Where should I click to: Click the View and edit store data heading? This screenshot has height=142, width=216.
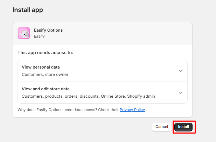tap(46, 89)
